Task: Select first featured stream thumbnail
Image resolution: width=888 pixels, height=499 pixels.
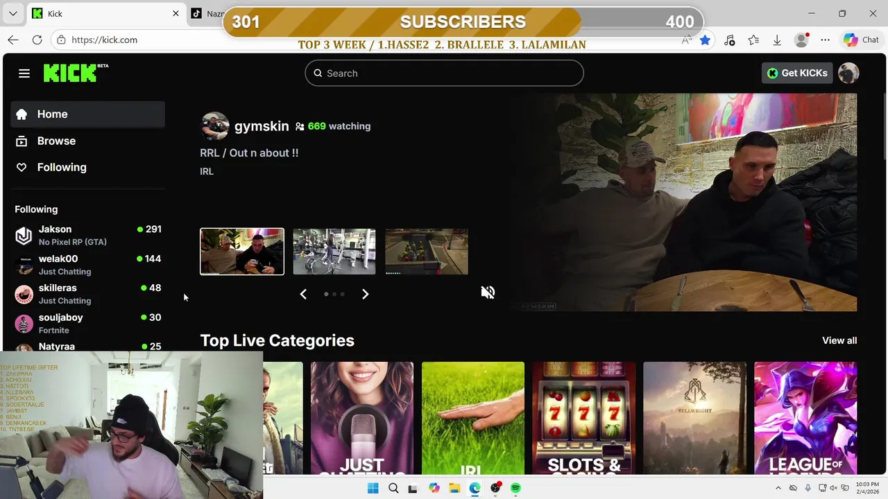Action: tap(242, 252)
